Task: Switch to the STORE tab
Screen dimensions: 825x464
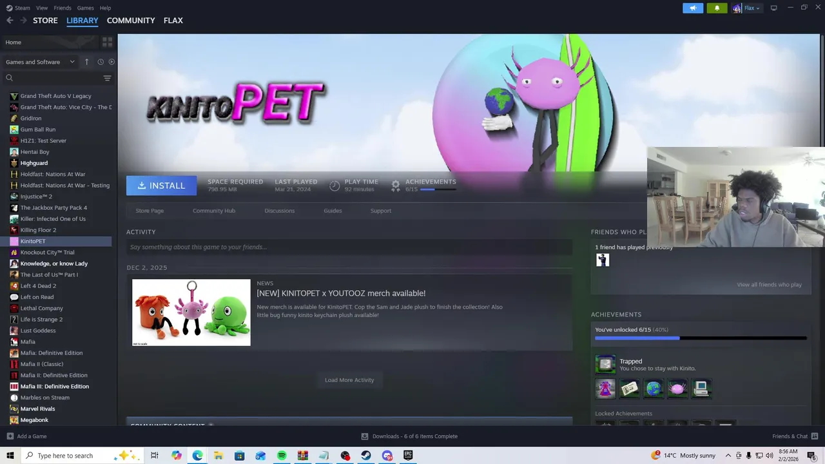Action: tap(45, 21)
